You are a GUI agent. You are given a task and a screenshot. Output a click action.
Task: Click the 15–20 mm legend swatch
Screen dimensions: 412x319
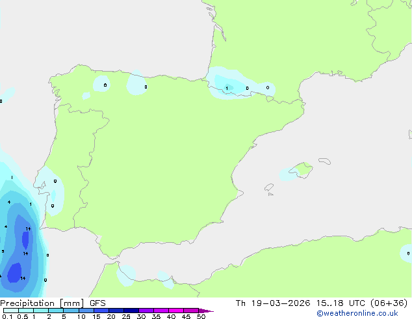(x=101, y=311)
